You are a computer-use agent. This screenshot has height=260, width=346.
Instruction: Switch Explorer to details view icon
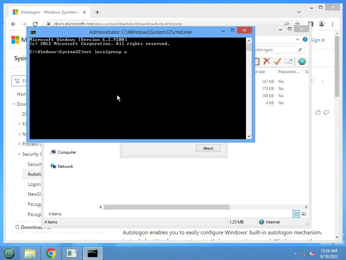296,214
